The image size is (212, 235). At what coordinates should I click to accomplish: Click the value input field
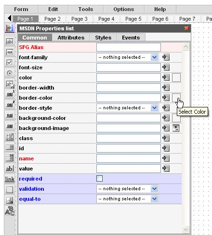[x=129, y=169]
